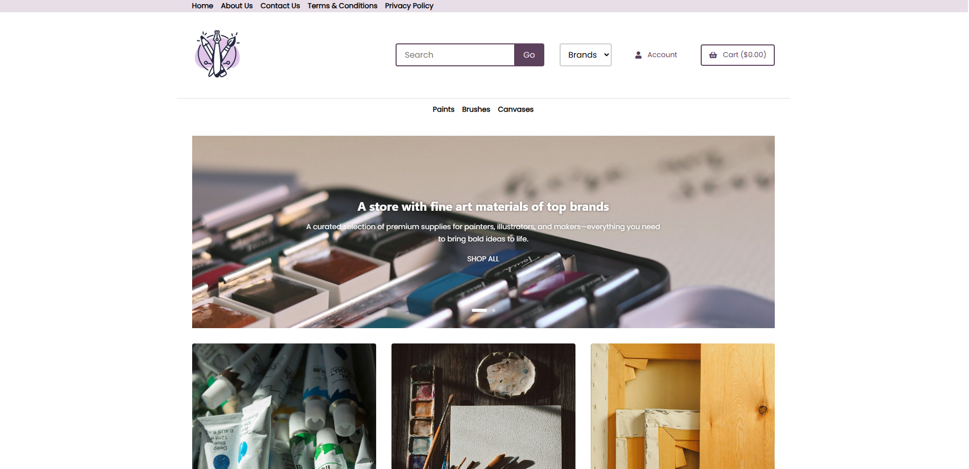Click the art supplies store logo
Viewport: 969px width, 469px height.
217,54
